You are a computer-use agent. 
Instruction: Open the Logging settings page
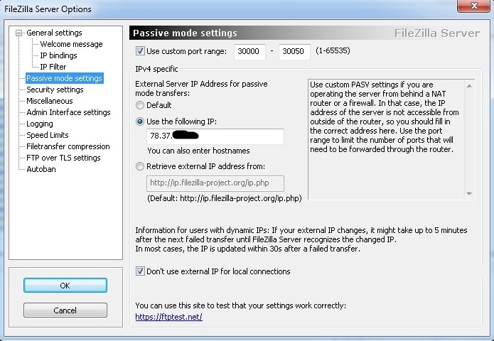[x=40, y=124]
